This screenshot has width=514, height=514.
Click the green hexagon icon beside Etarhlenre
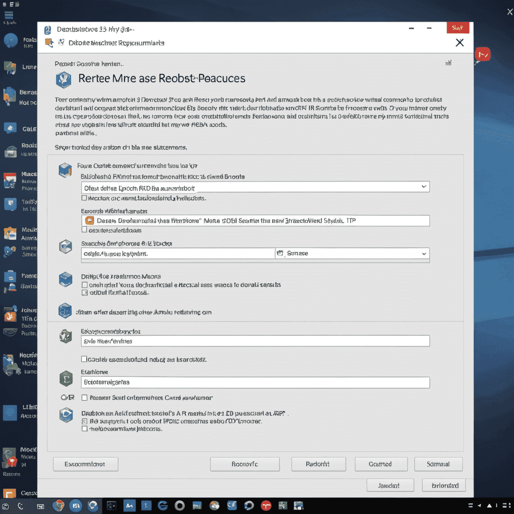pos(66,379)
